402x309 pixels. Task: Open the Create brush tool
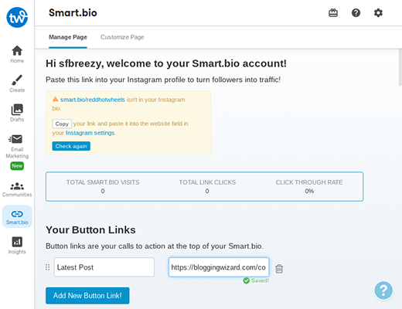[x=17, y=83]
